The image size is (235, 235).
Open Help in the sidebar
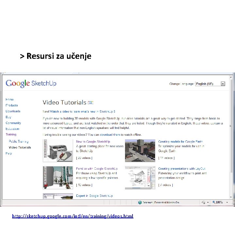pyautogui.click(x=9, y=153)
